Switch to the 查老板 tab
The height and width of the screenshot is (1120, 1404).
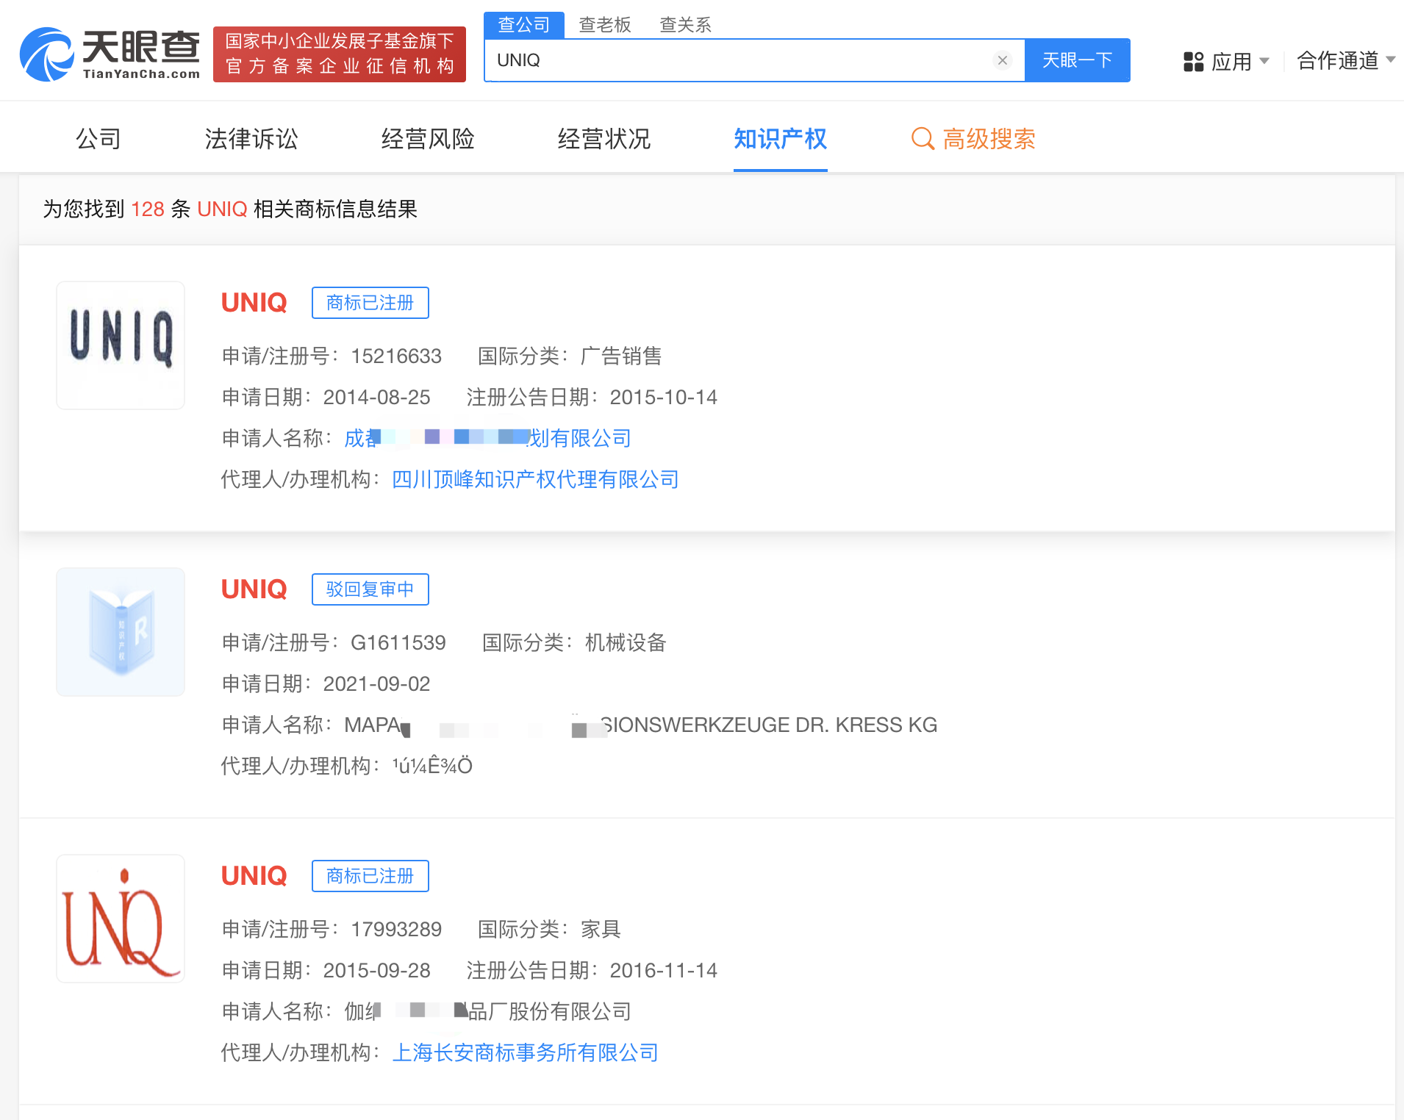605,24
